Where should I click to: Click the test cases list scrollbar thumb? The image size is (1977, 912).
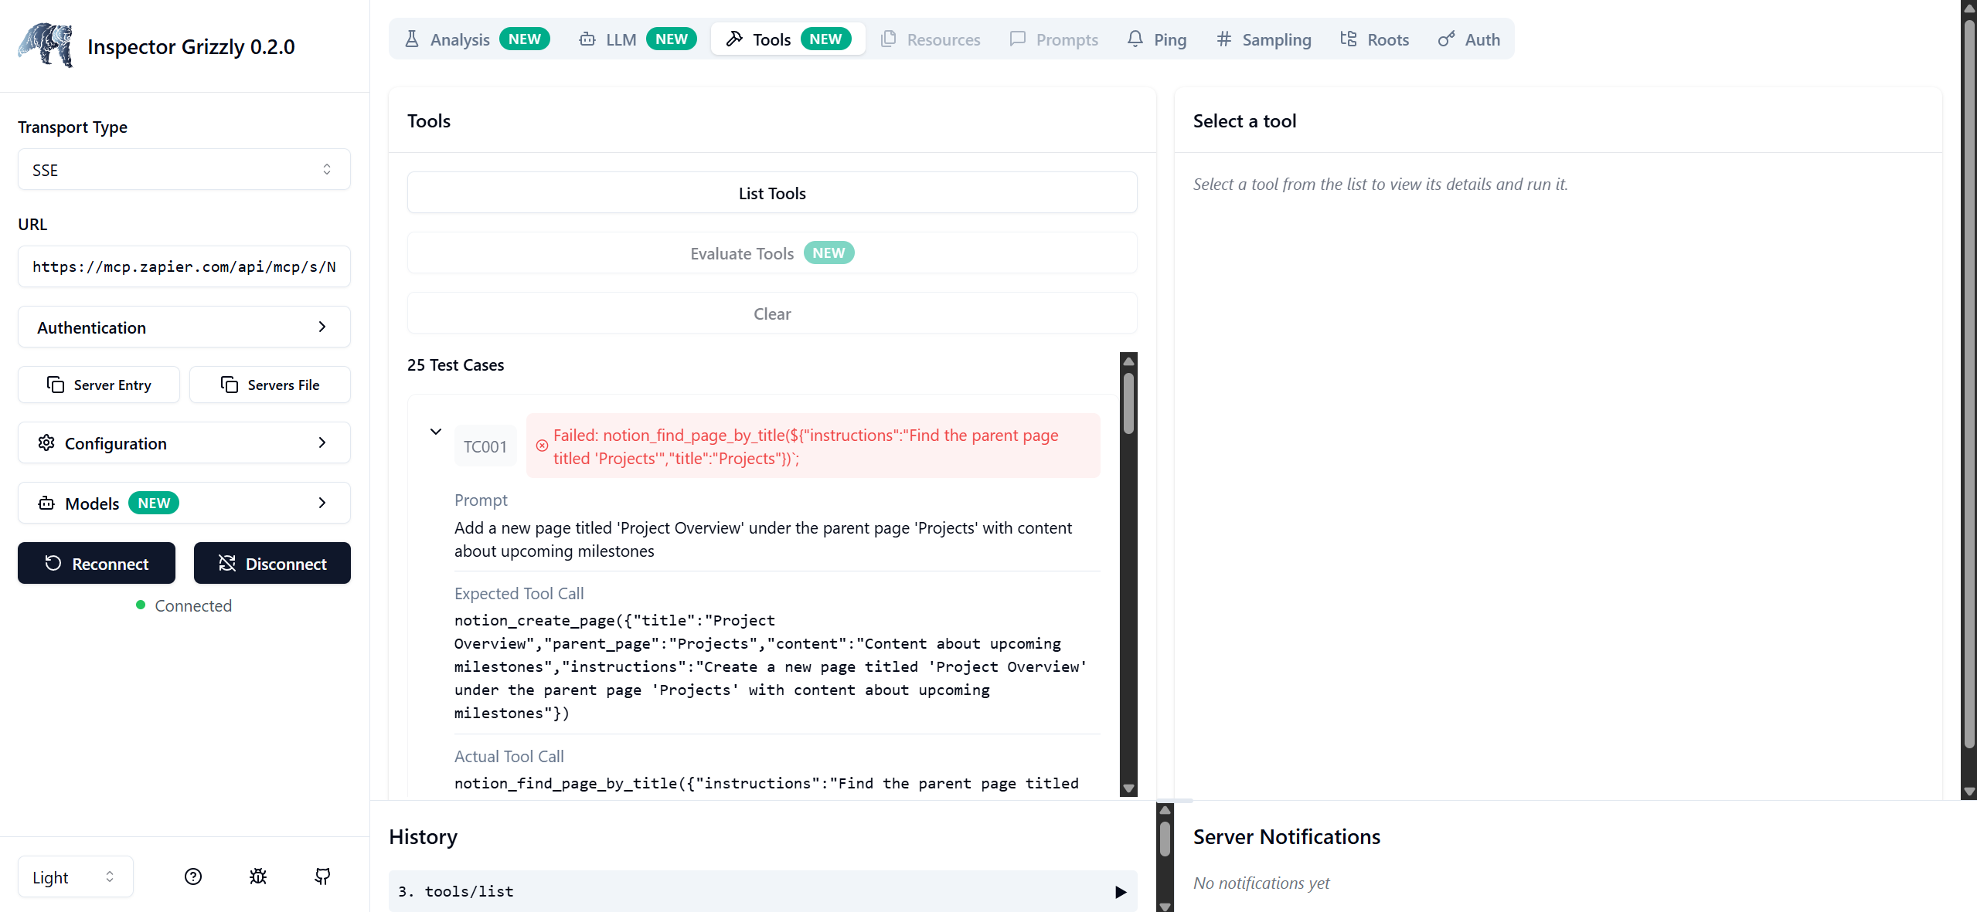pyautogui.click(x=1128, y=403)
